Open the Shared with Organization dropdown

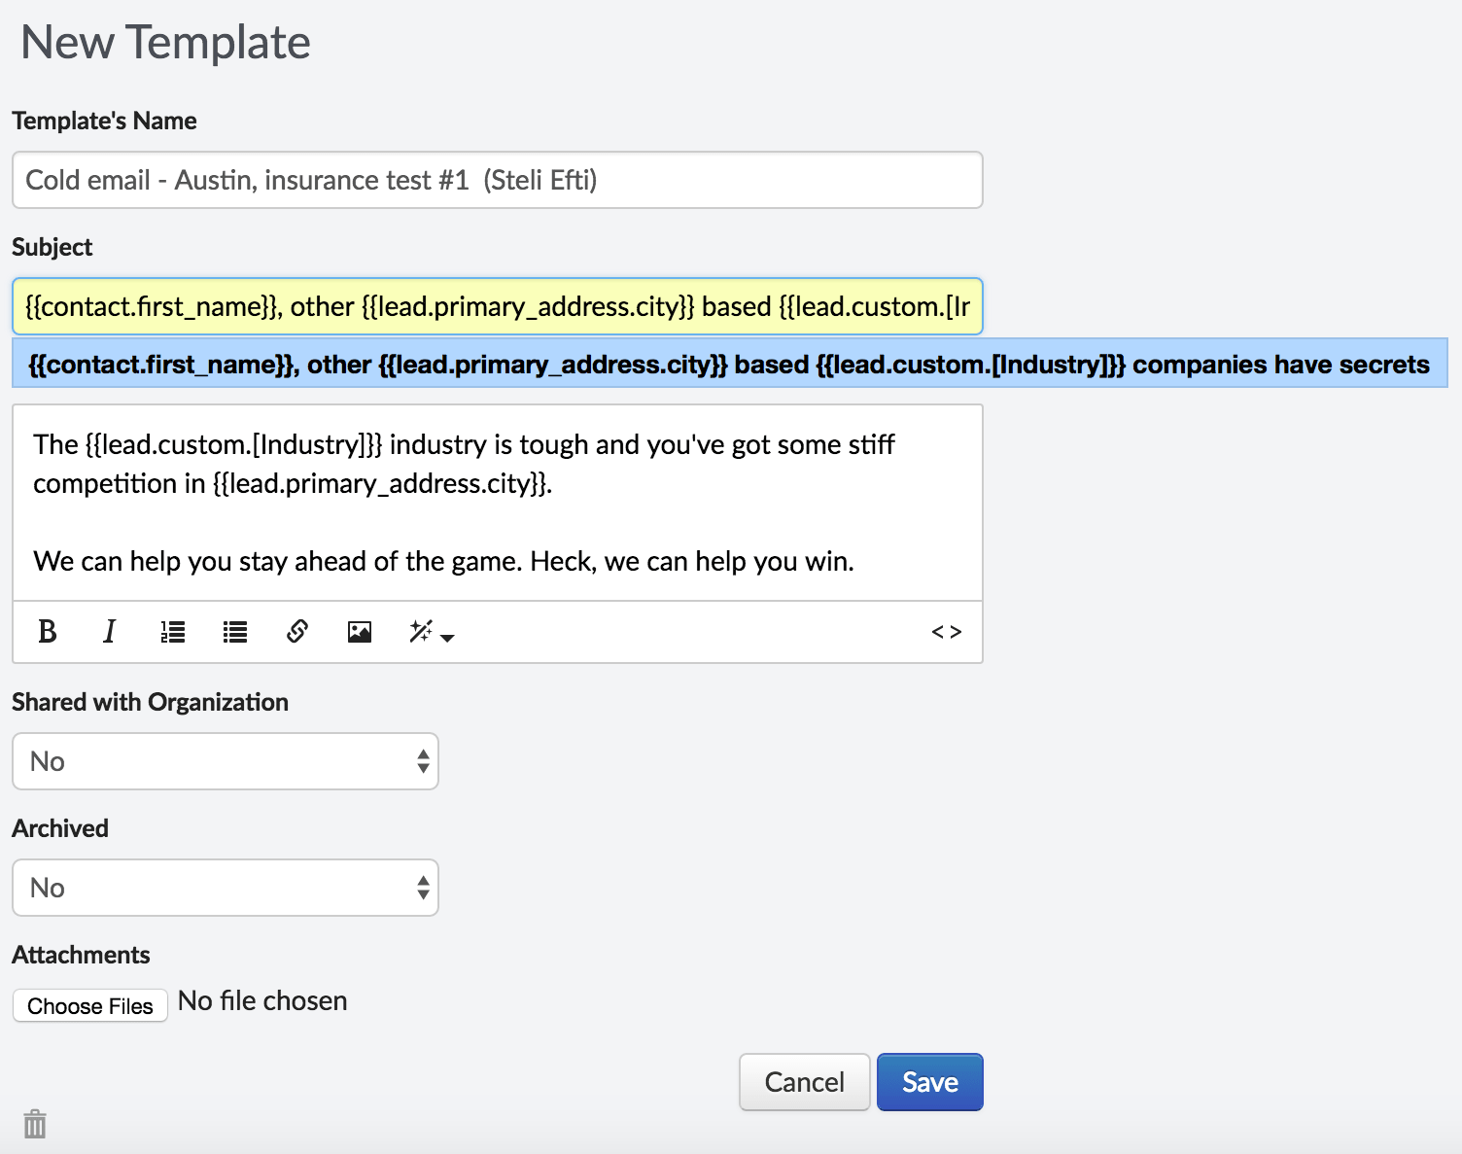click(226, 761)
